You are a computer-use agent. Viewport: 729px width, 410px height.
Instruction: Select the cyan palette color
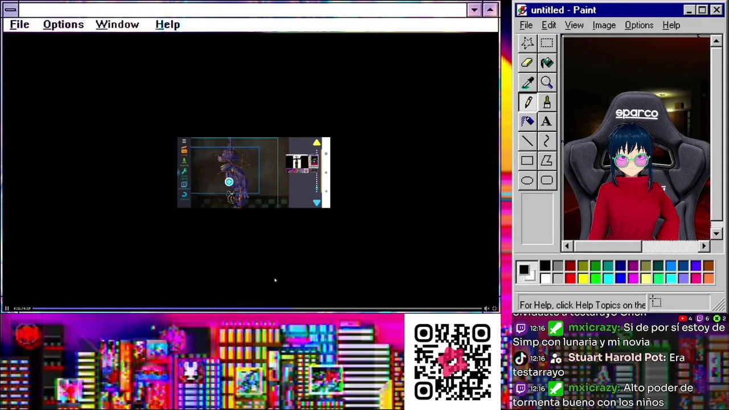tap(608, 278)
